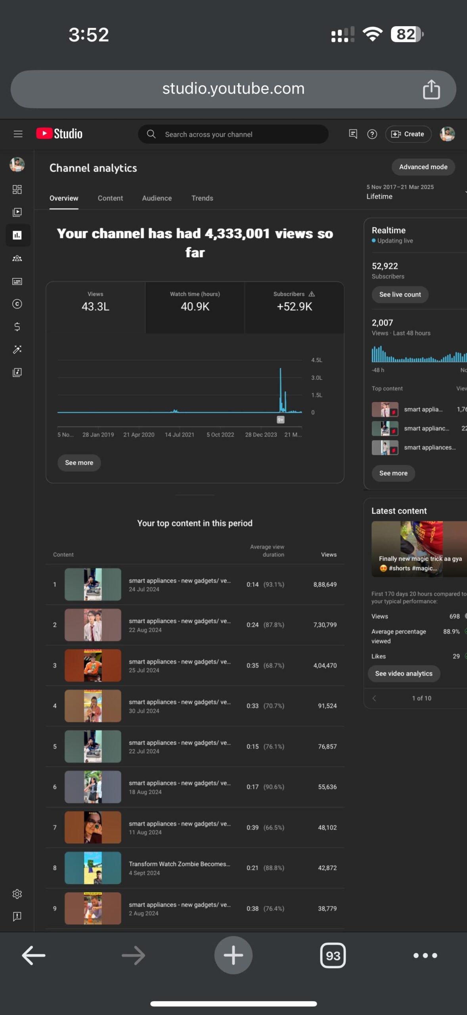Click the Advanced mode button
This screenshot has width=467, height=1015.
pyautogui.click(x=423, y=167)
